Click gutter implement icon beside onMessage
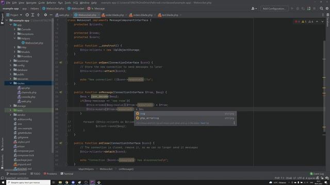This screenshot has width=330, height=185. point(61,92)
